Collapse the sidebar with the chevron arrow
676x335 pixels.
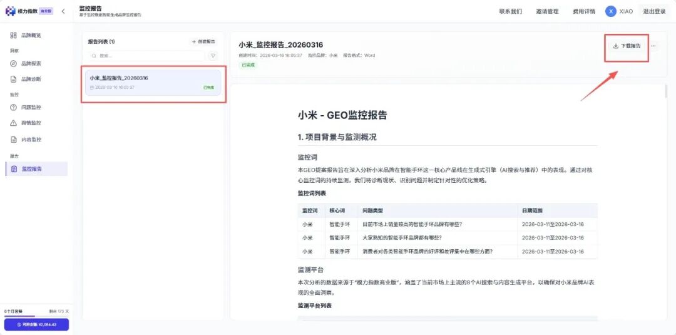(63, 11)
